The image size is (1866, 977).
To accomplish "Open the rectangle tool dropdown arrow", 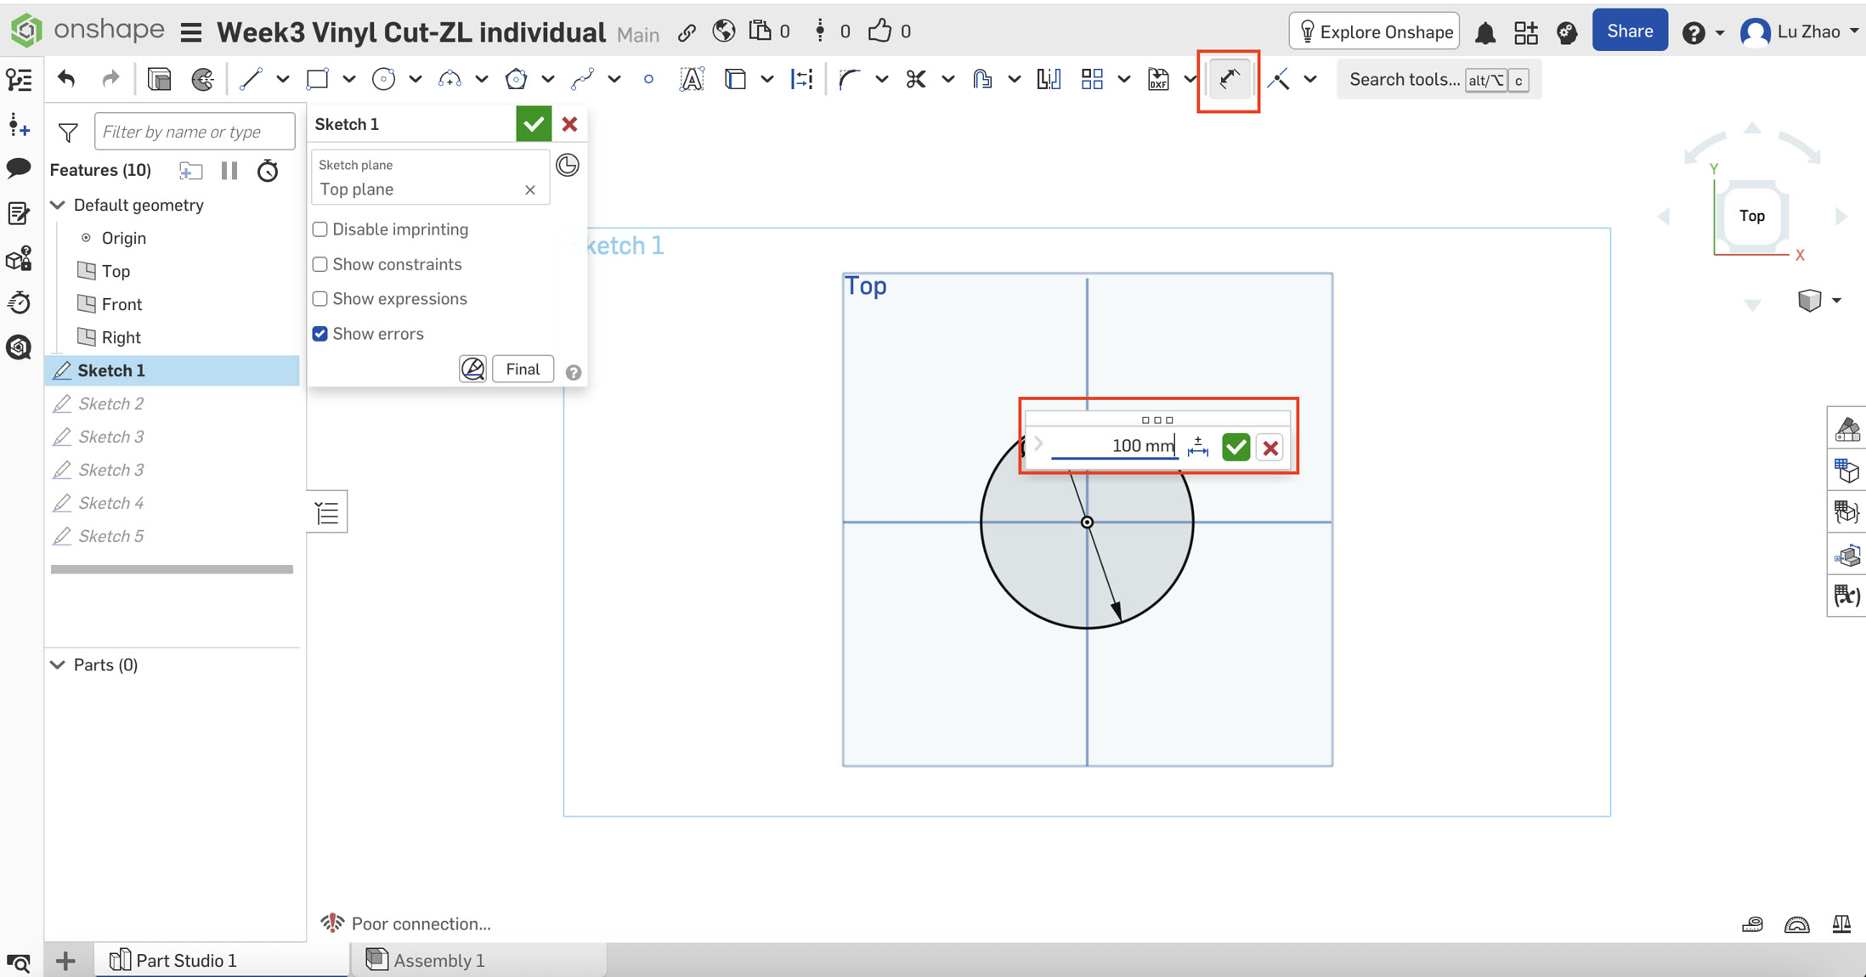I will 349,80.
